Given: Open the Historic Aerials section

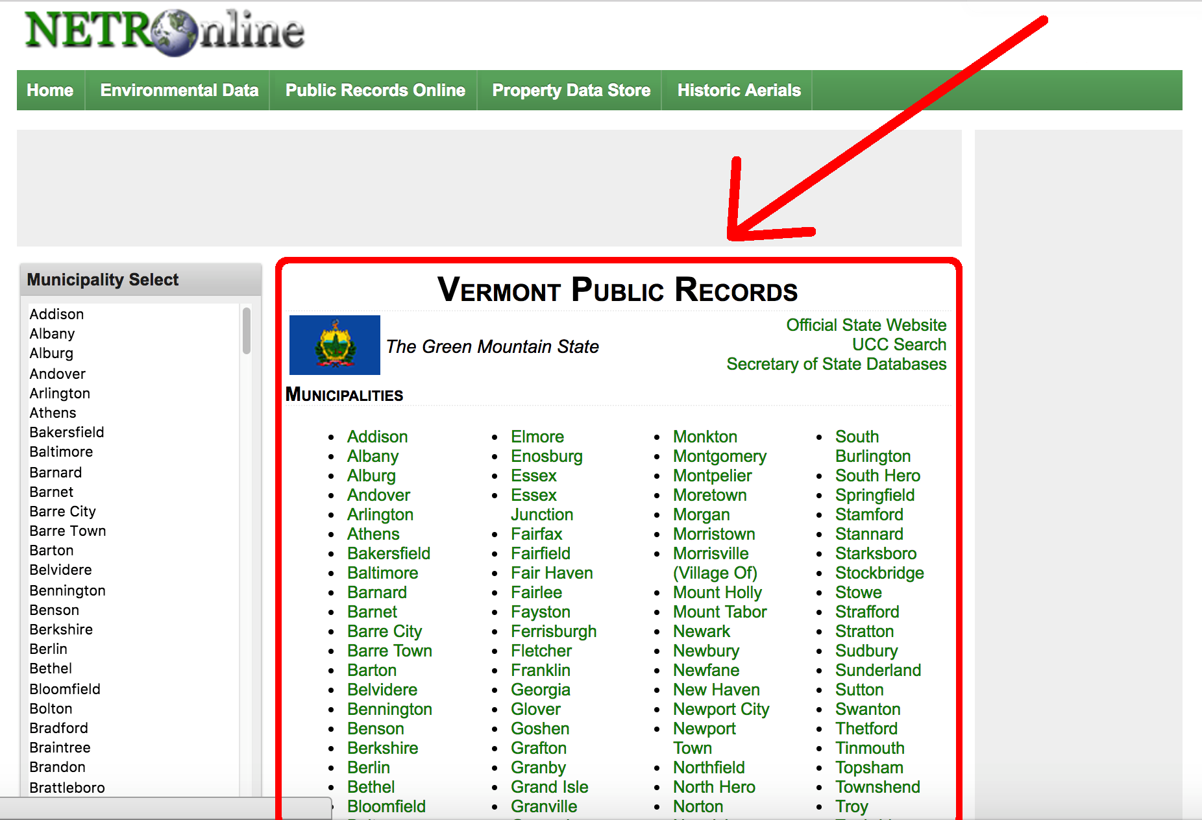Looking at the screenshot, I should tap(738, 90).
